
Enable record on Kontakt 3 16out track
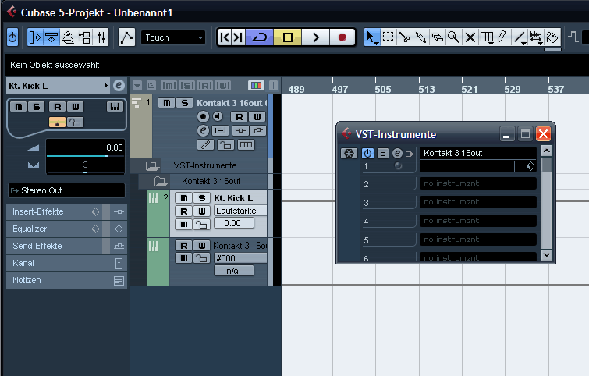(203, 117)
